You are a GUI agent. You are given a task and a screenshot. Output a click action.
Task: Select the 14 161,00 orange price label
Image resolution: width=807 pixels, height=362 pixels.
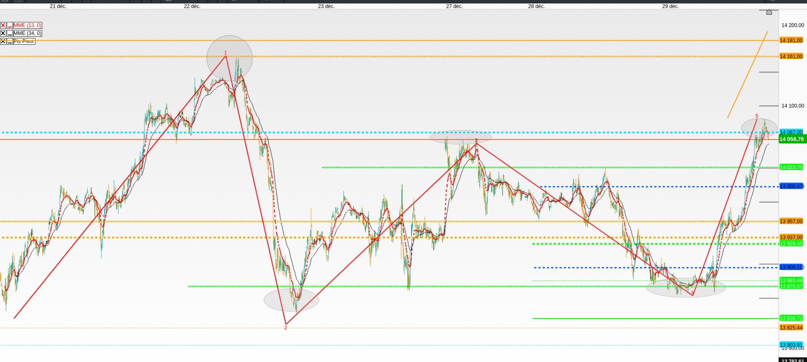791,56
